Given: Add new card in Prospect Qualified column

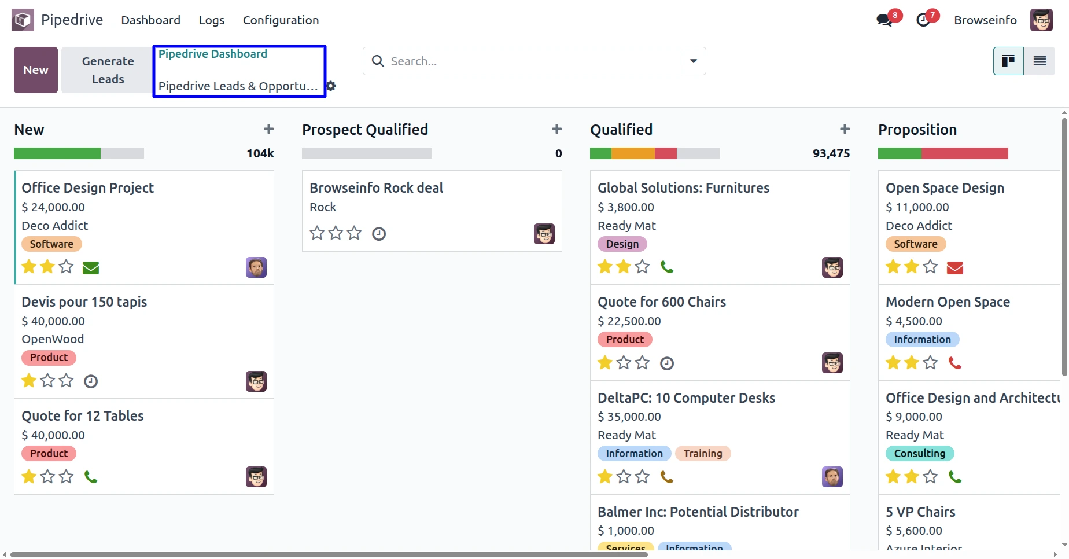Looking at the screenshot, I should [x=556, y=129].
